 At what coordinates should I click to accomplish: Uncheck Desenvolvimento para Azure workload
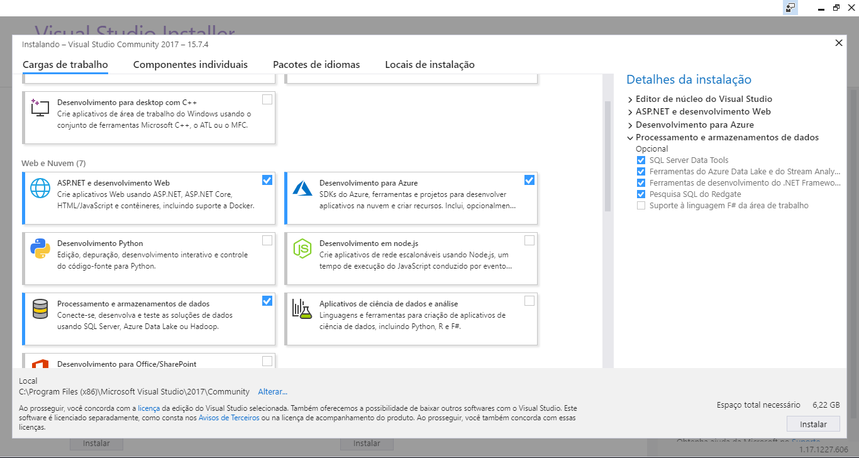(529, 180)
